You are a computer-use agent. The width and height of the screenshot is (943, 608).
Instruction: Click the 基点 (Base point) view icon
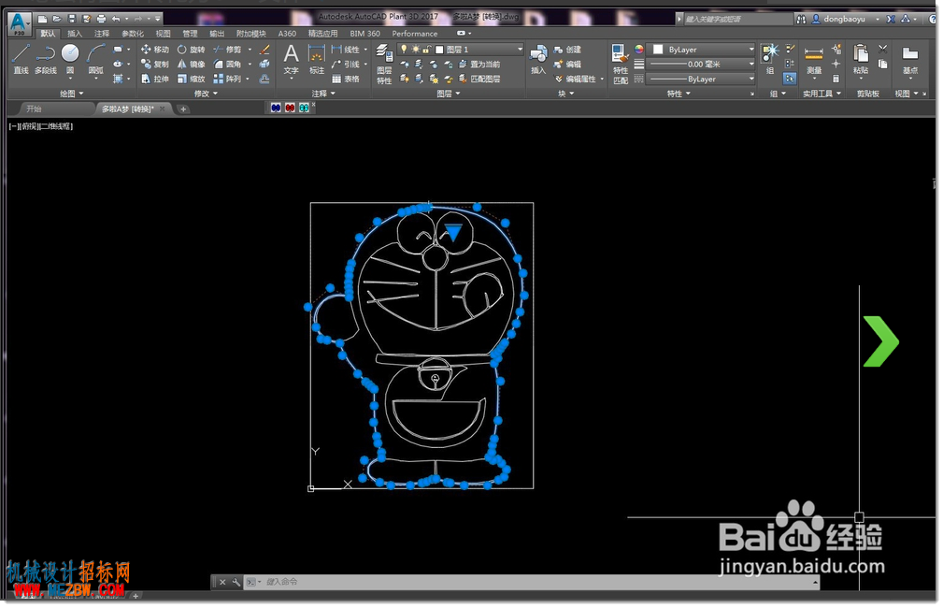point(910,59)
